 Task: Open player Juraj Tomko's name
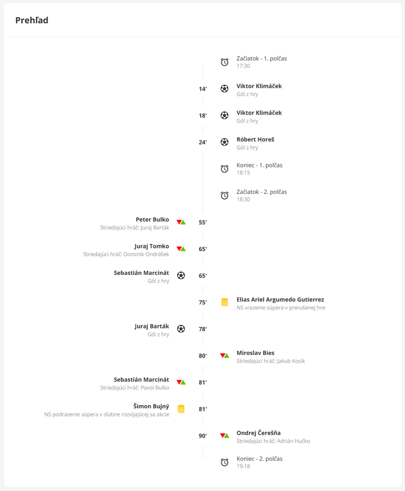click(152, 246)
